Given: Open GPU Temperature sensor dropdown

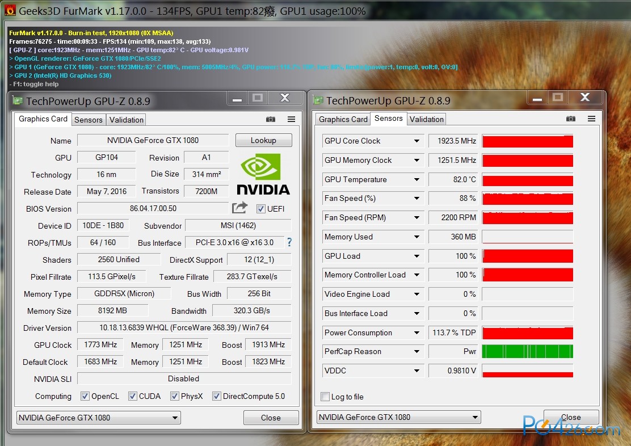Looking at the screenshot, I should pyautogui.click(x=417, y=179).
